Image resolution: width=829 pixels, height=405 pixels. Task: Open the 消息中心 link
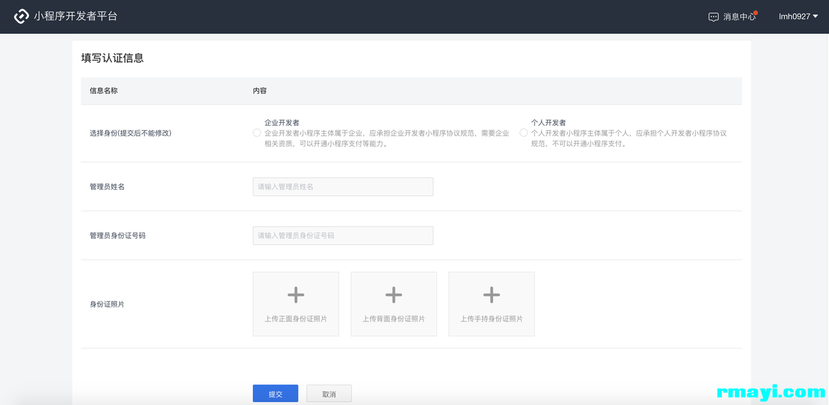pos(739,17)
